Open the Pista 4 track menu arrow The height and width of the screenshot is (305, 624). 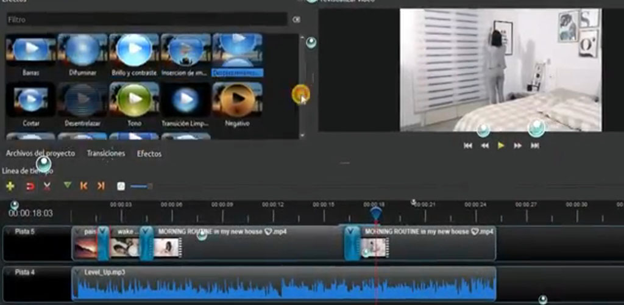coord(9,273)
